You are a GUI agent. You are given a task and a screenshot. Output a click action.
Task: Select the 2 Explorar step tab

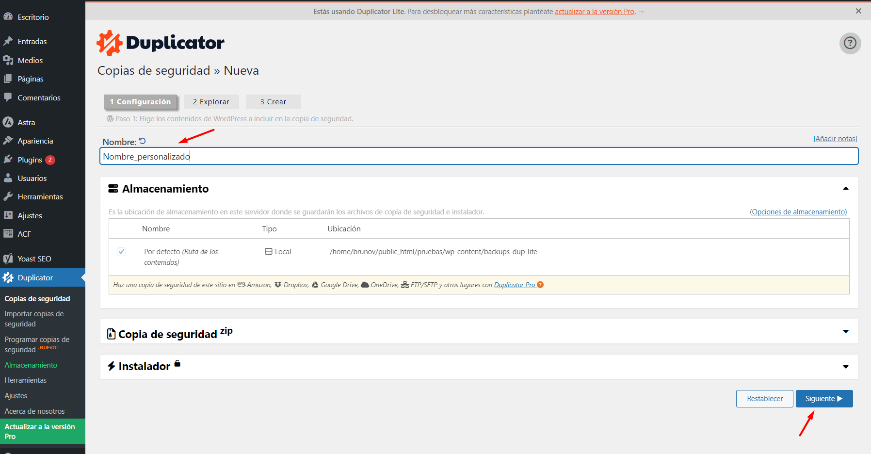pos(211,102)
